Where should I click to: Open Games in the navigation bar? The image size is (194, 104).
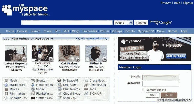coord(172,31)
